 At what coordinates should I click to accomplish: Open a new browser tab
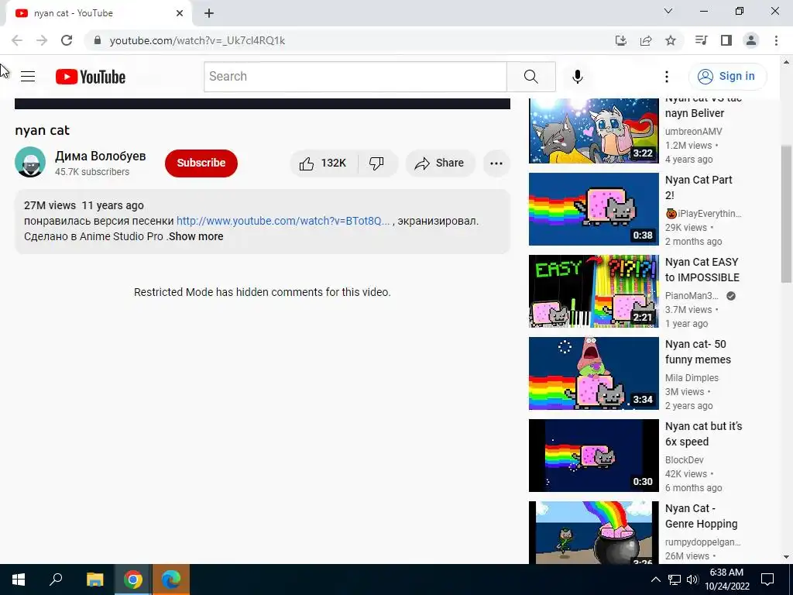click(209, 14)
